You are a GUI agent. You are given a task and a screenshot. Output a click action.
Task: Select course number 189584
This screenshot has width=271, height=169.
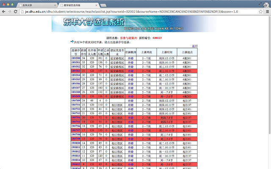pos(76,75)
